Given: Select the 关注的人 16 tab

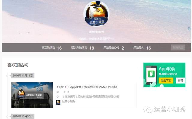Looking at the screenshot, I should pyautogui.click(x=142, y=48).
